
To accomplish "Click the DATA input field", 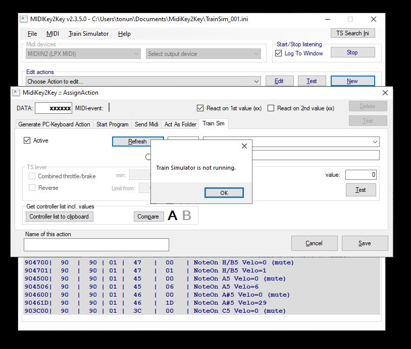I will coord(54,108).
